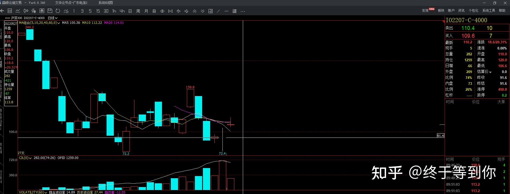Viewport: 510px width, 194px height.
Task: Switch to the daily (日) period
Action: 130,11
